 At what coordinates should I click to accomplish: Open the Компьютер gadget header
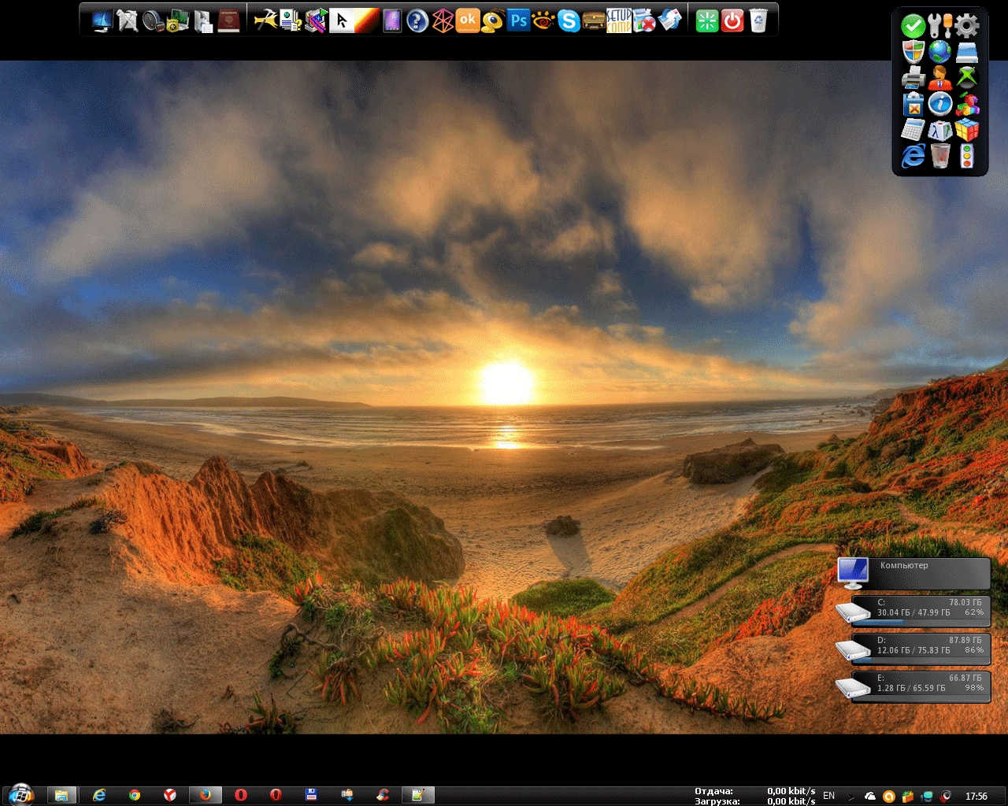point(913,574)
